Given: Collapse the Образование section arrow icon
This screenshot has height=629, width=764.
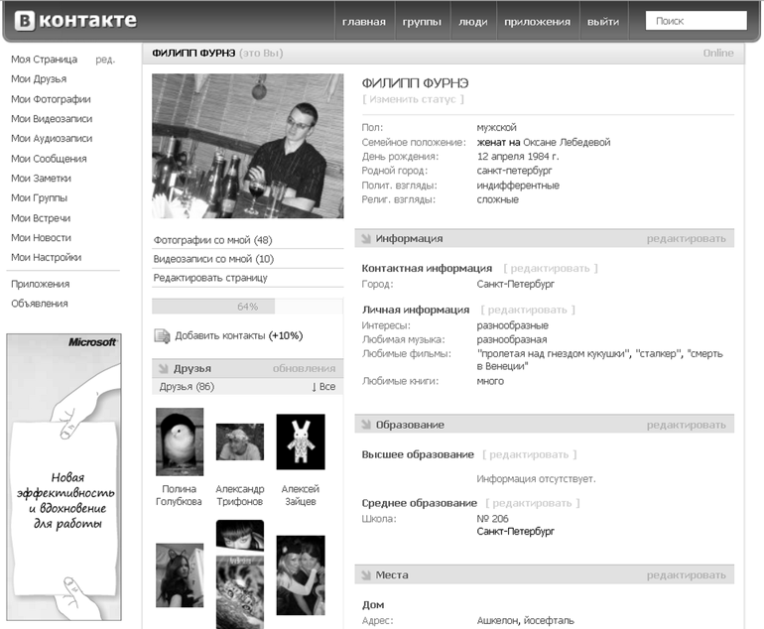Looking at the screenshot, I should tap(365, 425).
